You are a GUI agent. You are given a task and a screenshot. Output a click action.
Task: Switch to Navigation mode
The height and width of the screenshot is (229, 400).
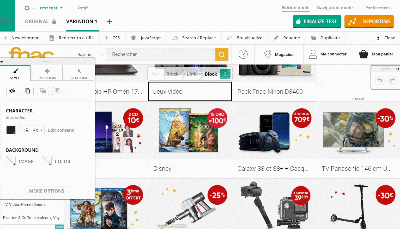[335, 8]
